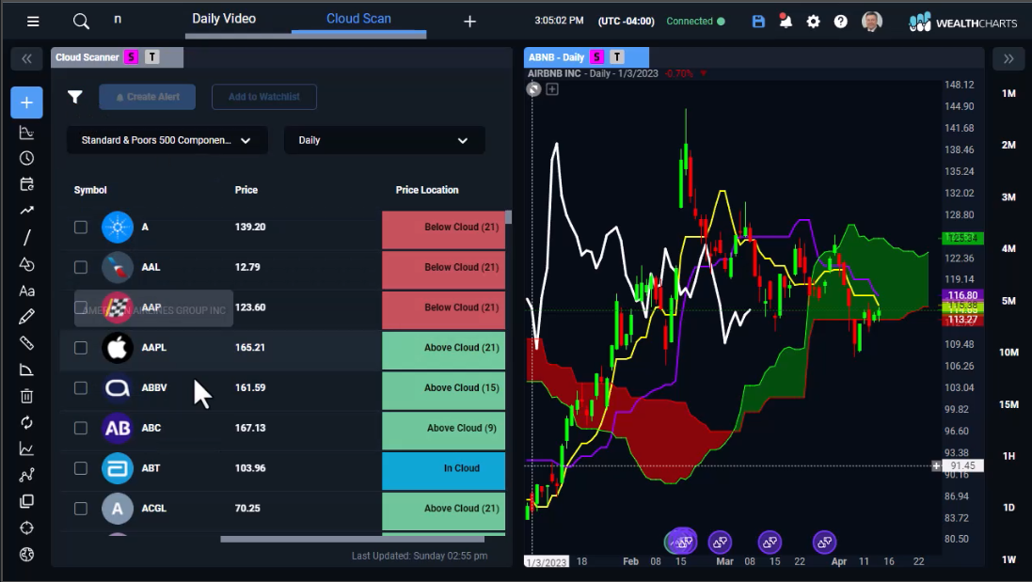Set chart to 1D timeframe

[x=1008, y=508]
